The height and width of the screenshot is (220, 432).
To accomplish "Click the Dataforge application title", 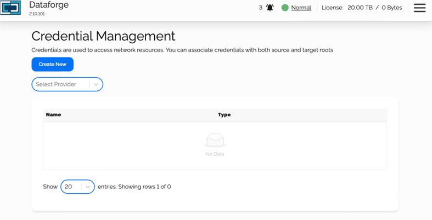I will point(49,5).
